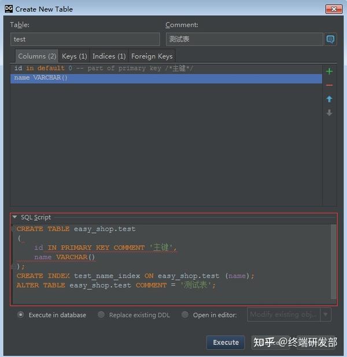The image size is (347, 357).
Task: Click the ALTER TABLE easy_shop.test COMMENT line
Action: [116, 285]
